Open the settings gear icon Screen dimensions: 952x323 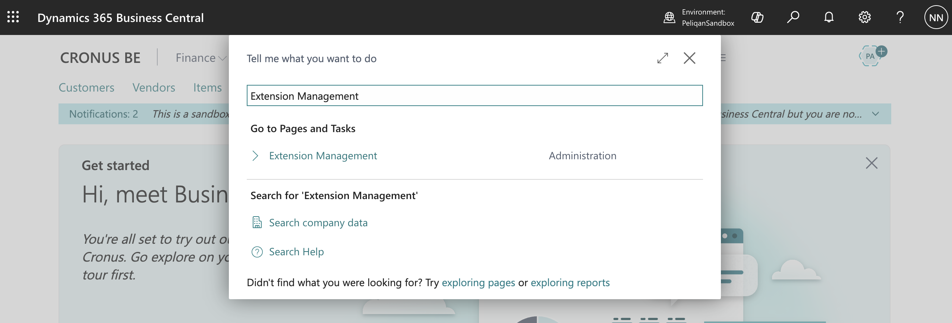click(864, 17)
